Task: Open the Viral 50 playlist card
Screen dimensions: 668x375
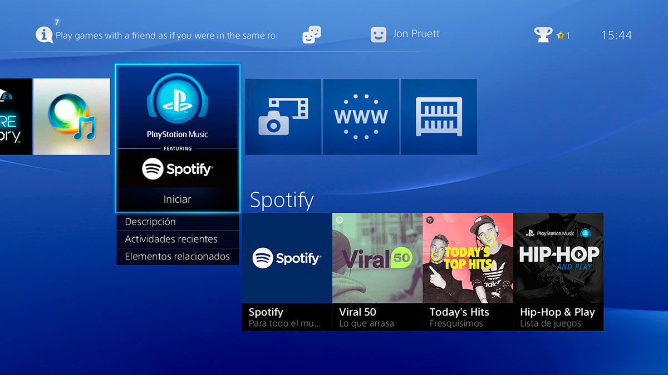Action: (x=377, y=272)
